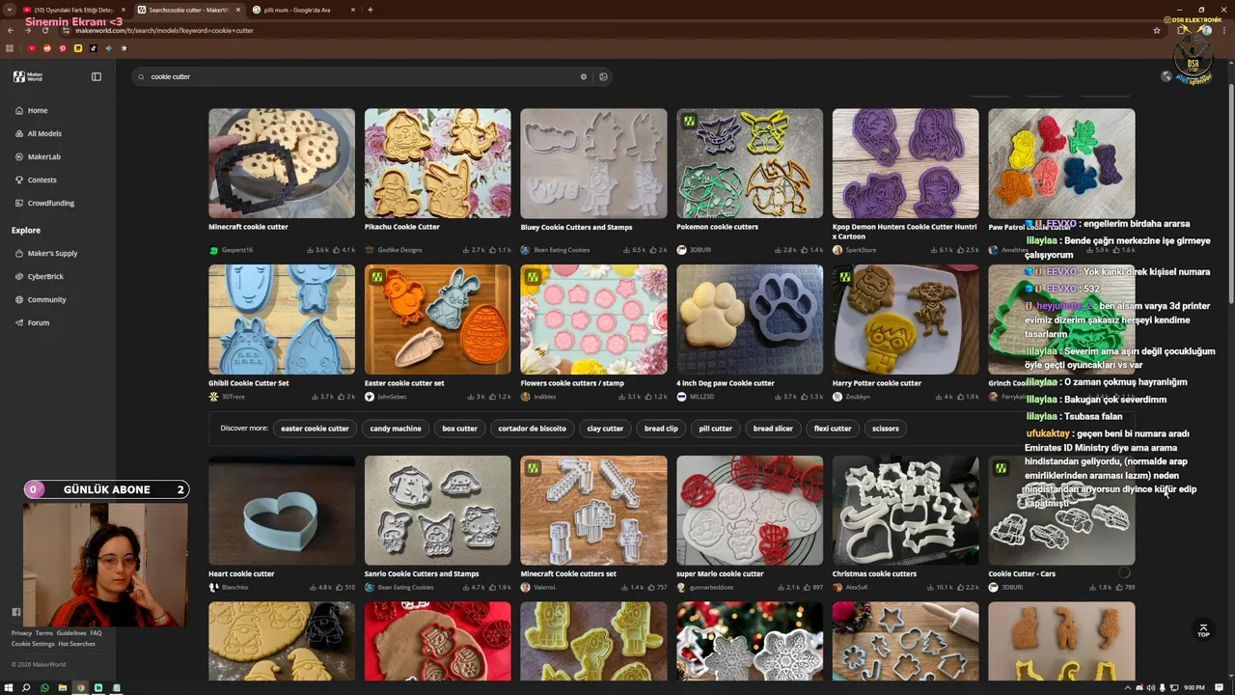Screen dimensions: 1235x695
Task: Clear the search field with the X icon
Action: pyautogui.click(x=583, y=76)
